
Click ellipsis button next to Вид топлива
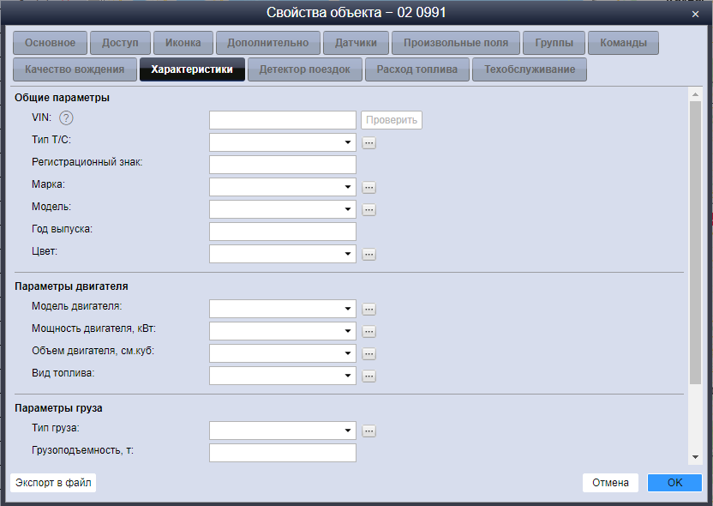pyautogui.click(x=368, y=376)
